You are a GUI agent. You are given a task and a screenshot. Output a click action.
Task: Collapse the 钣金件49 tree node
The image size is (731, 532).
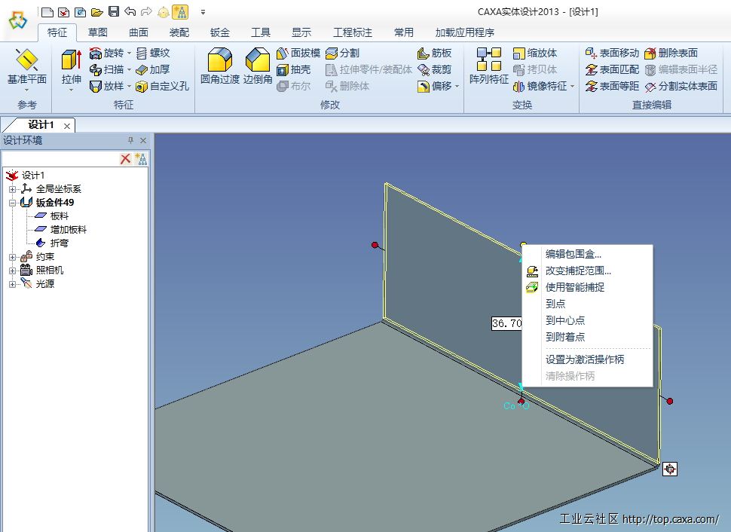[x=12, y=203]
